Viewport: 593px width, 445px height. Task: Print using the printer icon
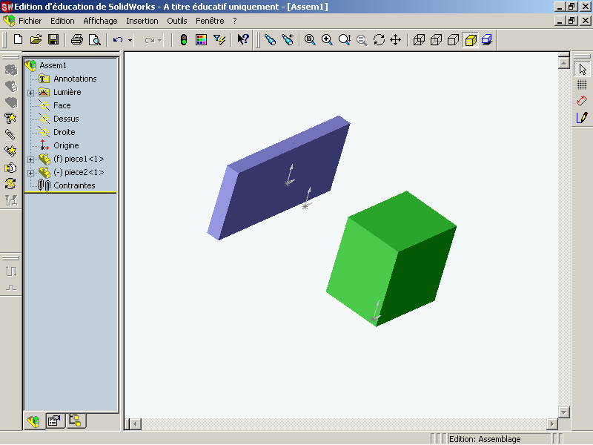coord(77,40)
